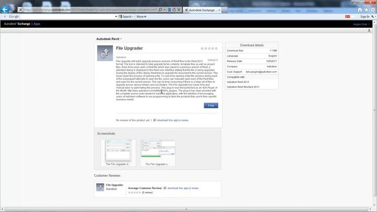This screenshot has height=212, width=377.
Task: Click Sign In on Google toolbar
Action: click(x=365, y=16)
